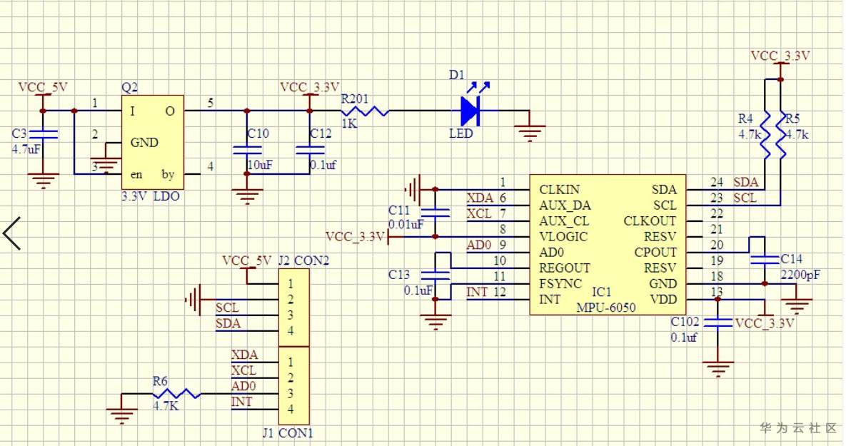Select resistor R6 4.7K symbol
The image size is (846, 446).
[x=177, y=394]
